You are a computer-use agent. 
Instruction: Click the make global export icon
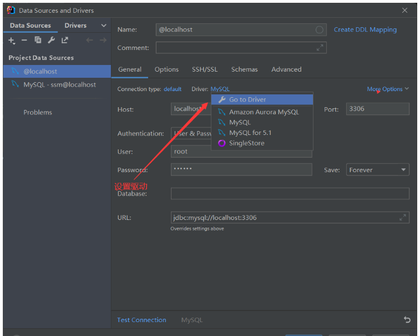65,40
